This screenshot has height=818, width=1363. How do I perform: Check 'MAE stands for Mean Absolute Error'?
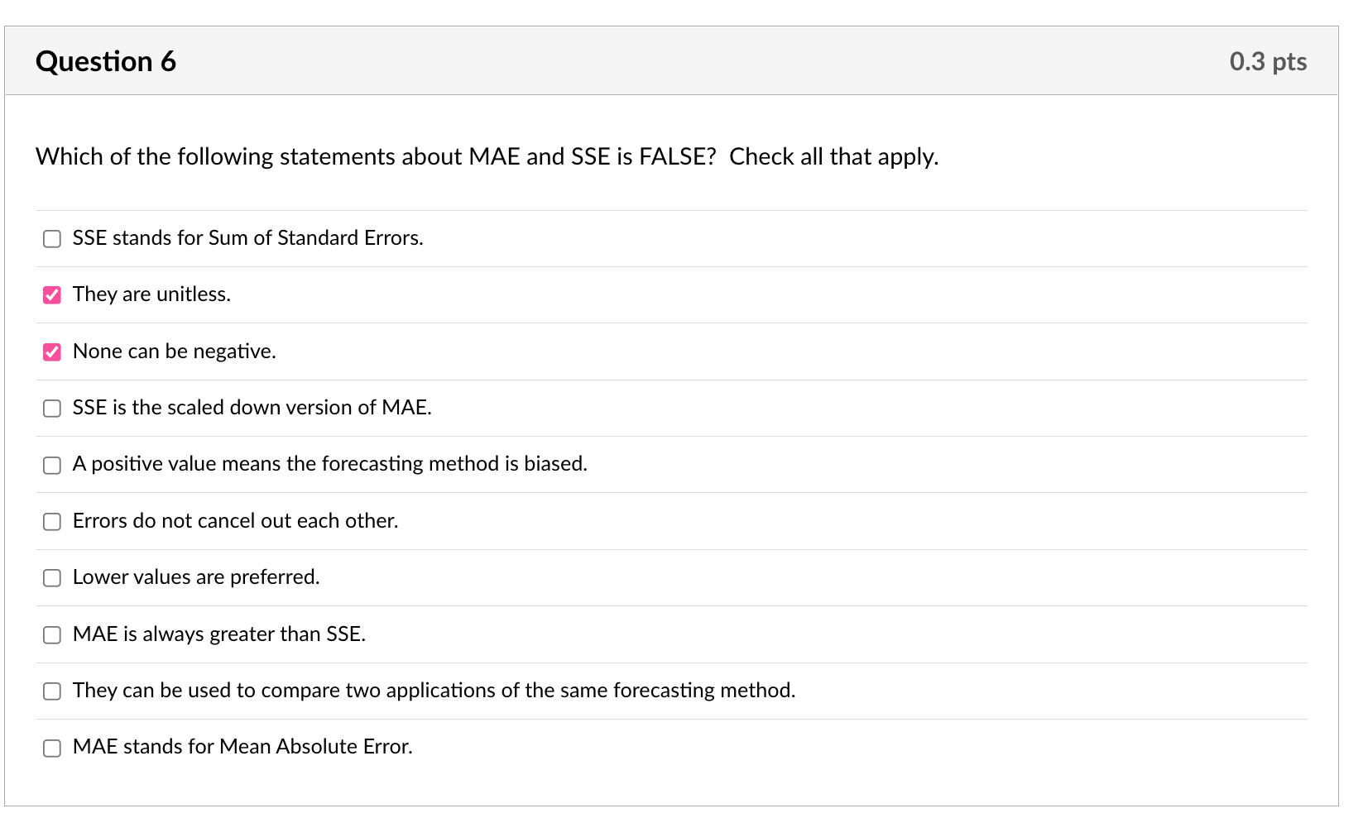point(51,747)
